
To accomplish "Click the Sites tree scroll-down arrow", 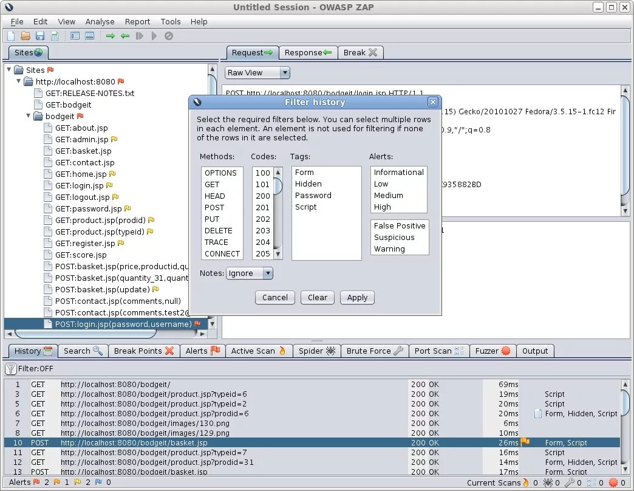I will click(x=213, y=324).
